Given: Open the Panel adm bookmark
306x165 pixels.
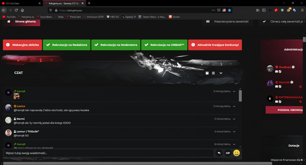Looking at the screenshot, I should [x=73, y=17].
